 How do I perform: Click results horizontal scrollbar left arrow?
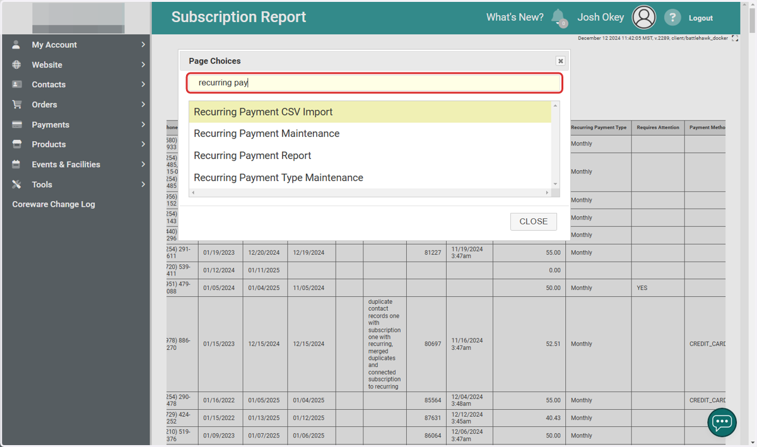tap(193, 192)
